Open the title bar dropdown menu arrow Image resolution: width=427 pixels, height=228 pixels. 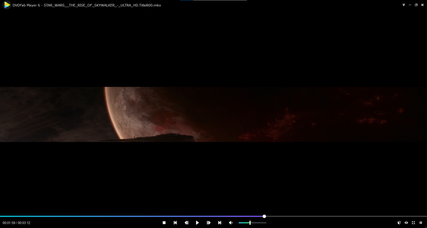point(404,5)
